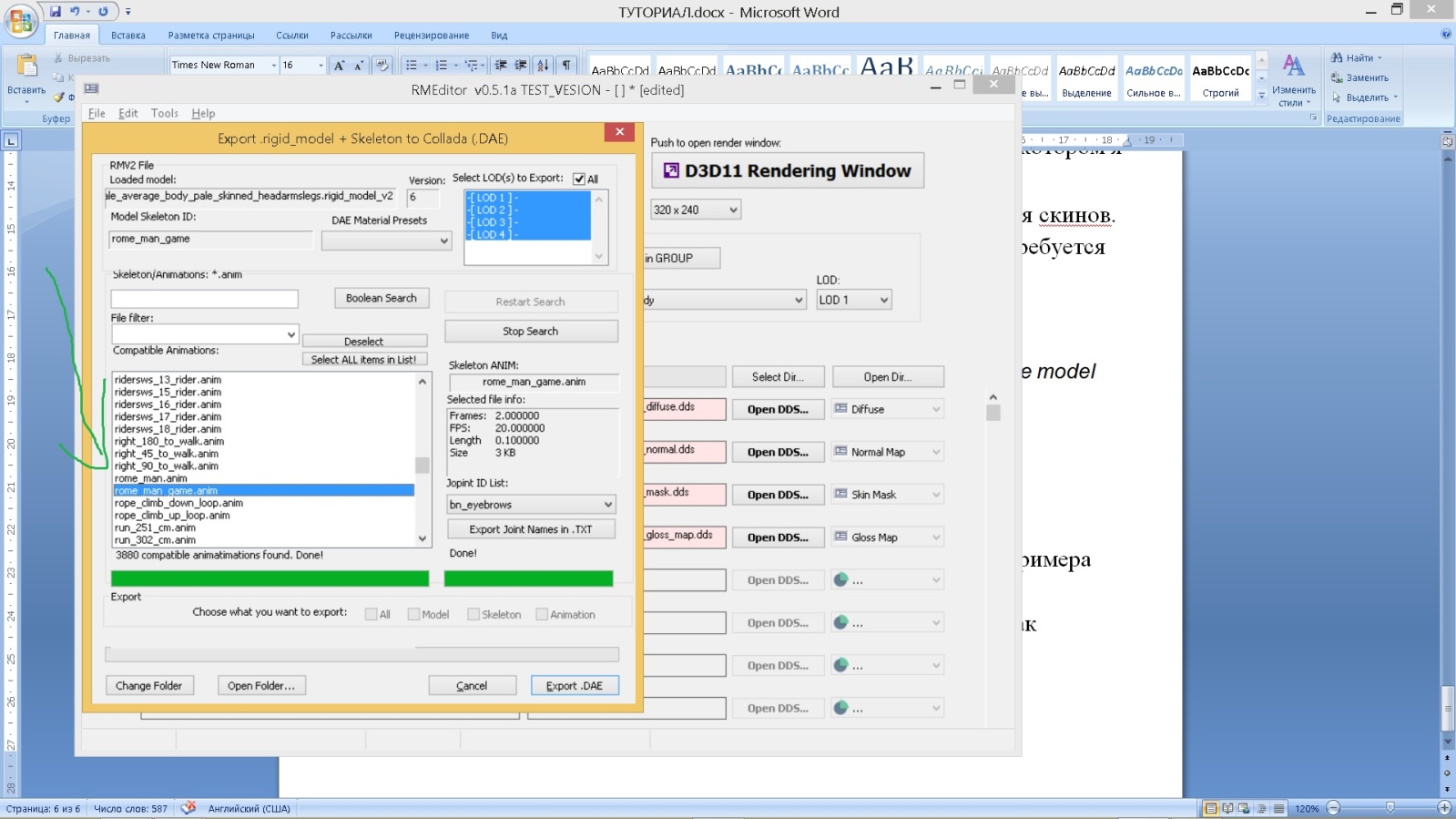Switch to full screen reading view icon
Image resolution: width=1456 pixels, height=819 pixels.
click(x=1227, y=808)
